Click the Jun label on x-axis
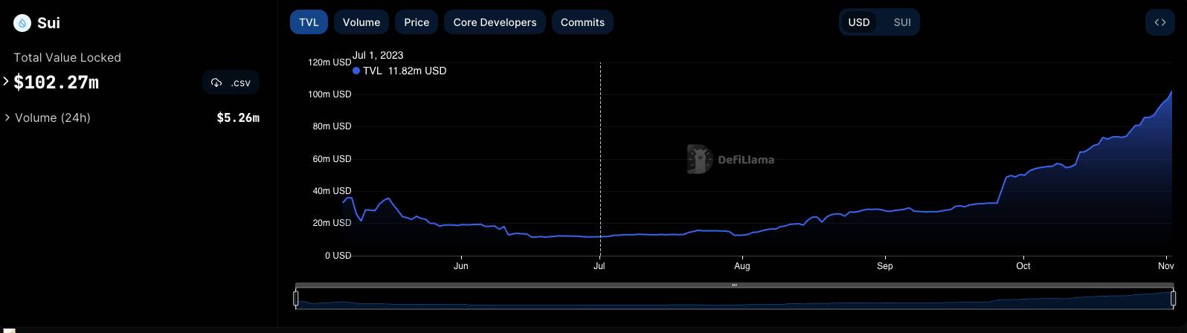Image resolution: width=1187 pixels, height=333 pixels. point(461,266)
